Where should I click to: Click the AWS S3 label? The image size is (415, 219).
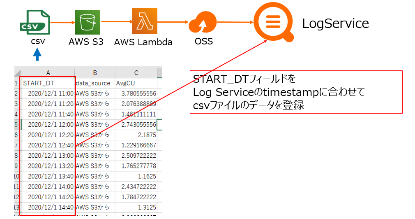(x=86, y=42)
